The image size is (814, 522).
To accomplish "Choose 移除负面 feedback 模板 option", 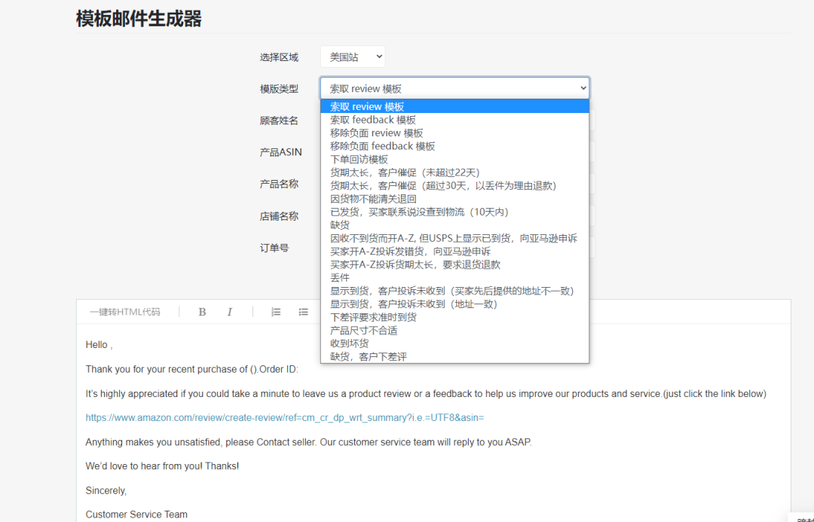I will click(x=454, y=146).
